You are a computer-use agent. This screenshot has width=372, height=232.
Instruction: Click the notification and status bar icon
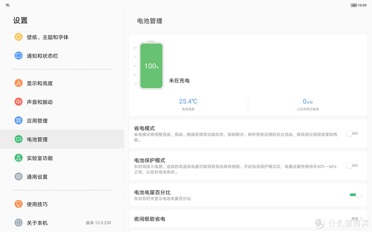(x=19, y=56)
